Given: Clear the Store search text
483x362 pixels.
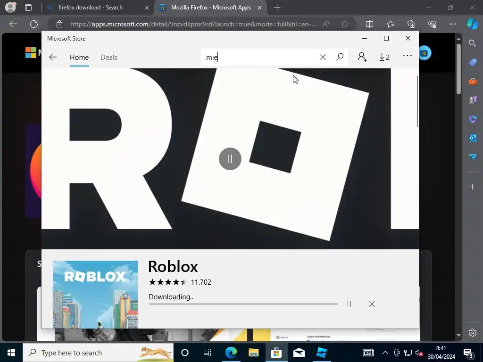Looking at the screenshot, I should [x=323, y=57].
